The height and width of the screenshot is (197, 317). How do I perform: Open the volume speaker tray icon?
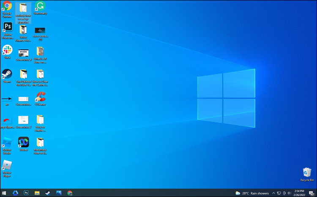(x=289, y=193)
